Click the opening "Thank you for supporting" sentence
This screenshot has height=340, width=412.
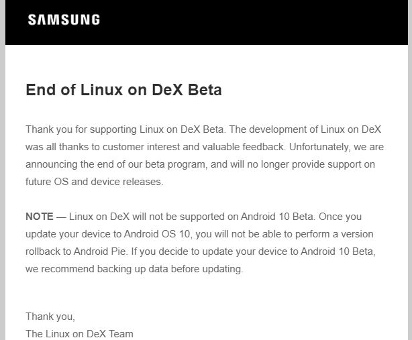(125, 129)
